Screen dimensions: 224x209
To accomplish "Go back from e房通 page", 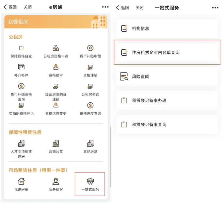I will click(10, 7).
